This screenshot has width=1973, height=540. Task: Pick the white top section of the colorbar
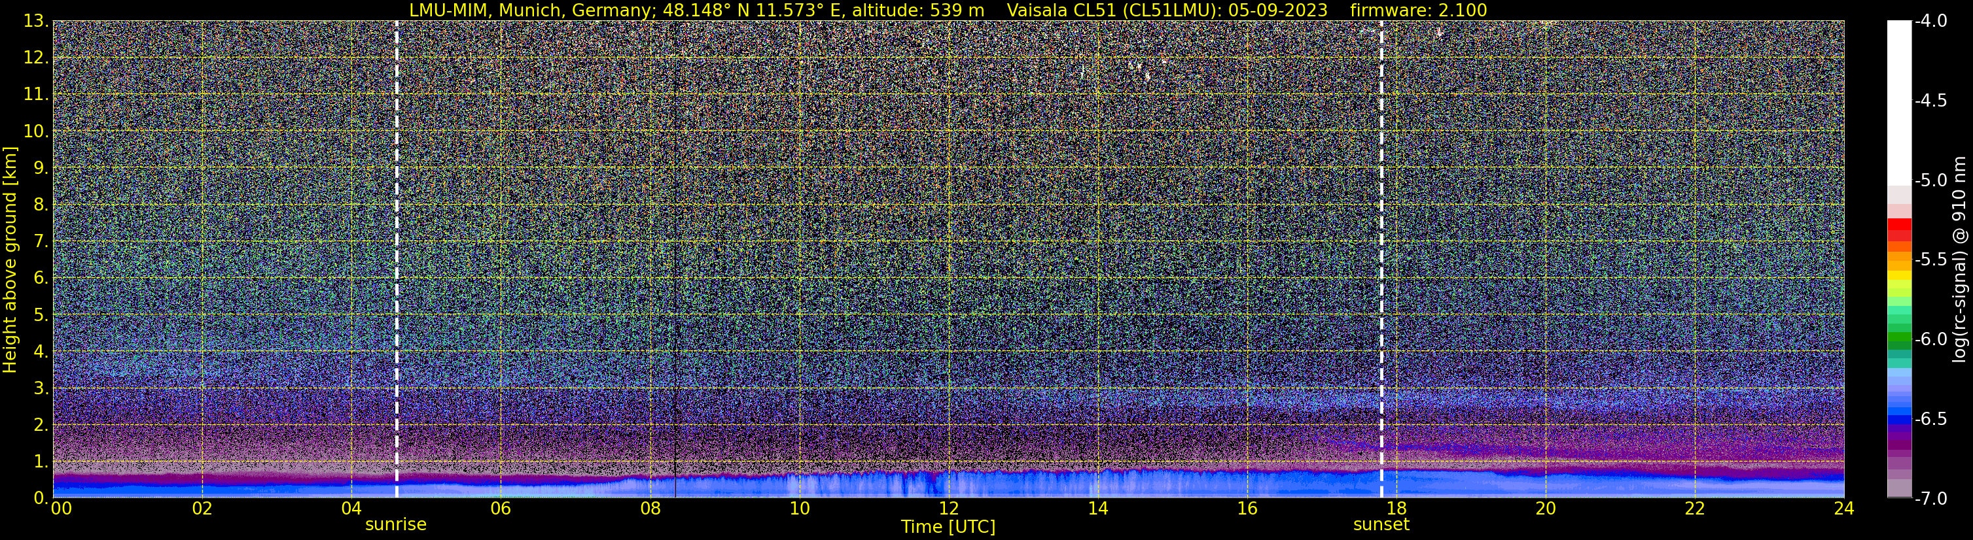coord(1898,99)
